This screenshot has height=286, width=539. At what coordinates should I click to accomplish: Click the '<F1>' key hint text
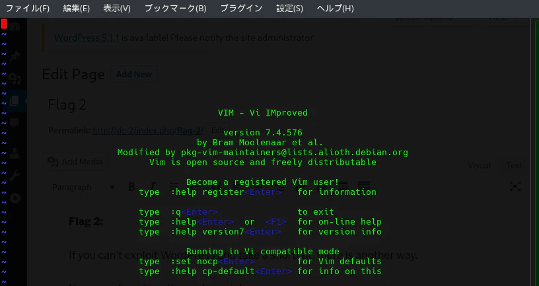(276, 222)
